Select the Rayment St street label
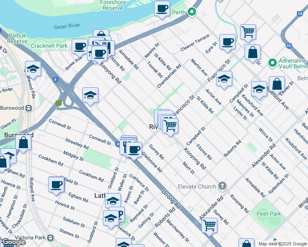 pyautogui.click(x=139, y=214)
